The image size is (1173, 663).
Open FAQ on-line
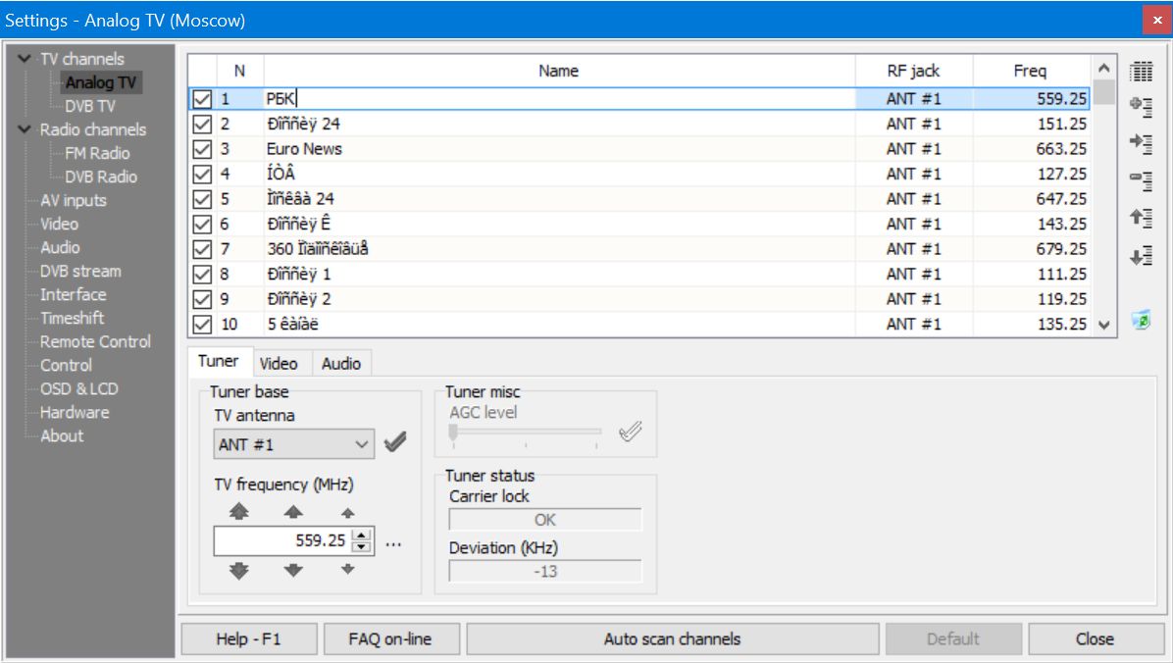[389, 639]
